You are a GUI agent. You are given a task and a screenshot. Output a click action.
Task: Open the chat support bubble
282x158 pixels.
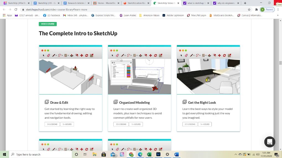(x=270, y=142)
